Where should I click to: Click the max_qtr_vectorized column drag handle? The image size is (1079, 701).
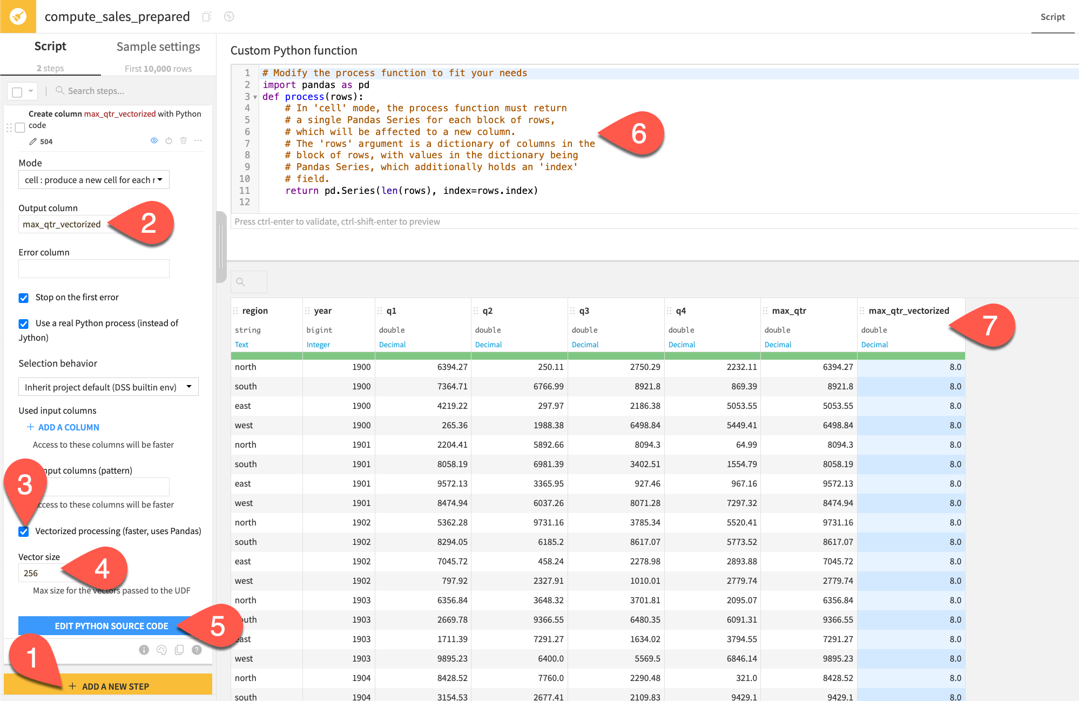(x=862, y=311)
